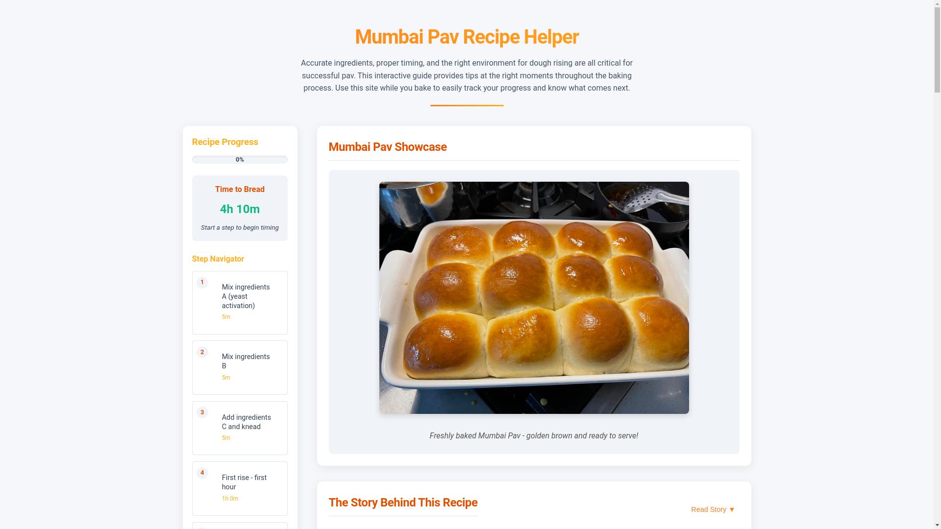Select the step 4 number badge
941x529 pixels.
point(202,473)
